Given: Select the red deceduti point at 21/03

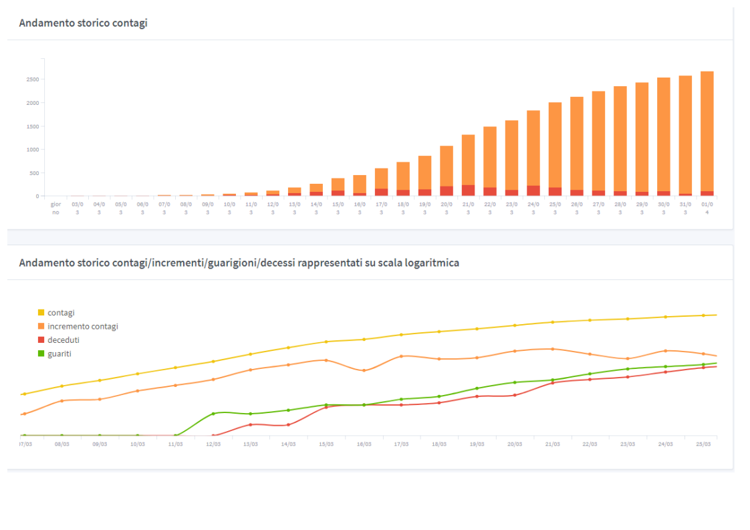Looking at the screenshot, I should (552, 383).
